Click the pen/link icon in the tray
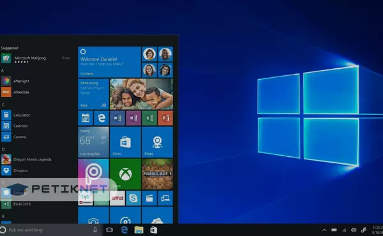 tap(364, 230)
